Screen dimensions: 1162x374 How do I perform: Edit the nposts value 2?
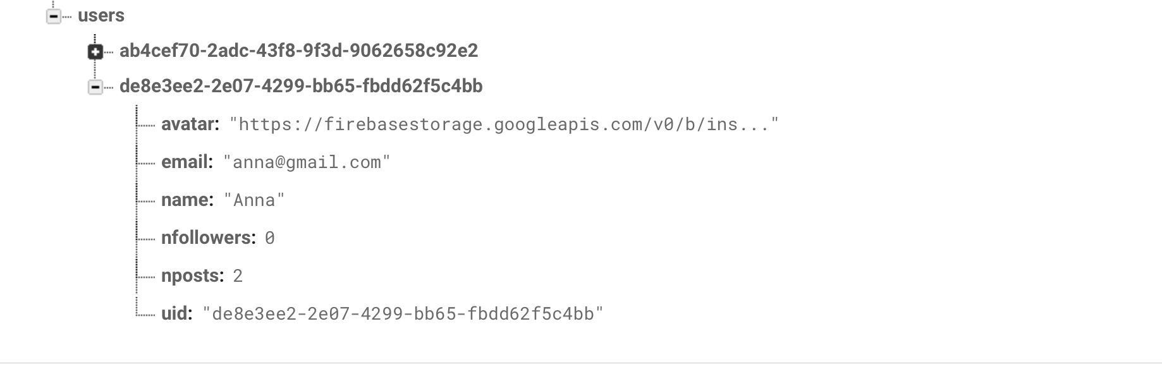coord(238,276)
